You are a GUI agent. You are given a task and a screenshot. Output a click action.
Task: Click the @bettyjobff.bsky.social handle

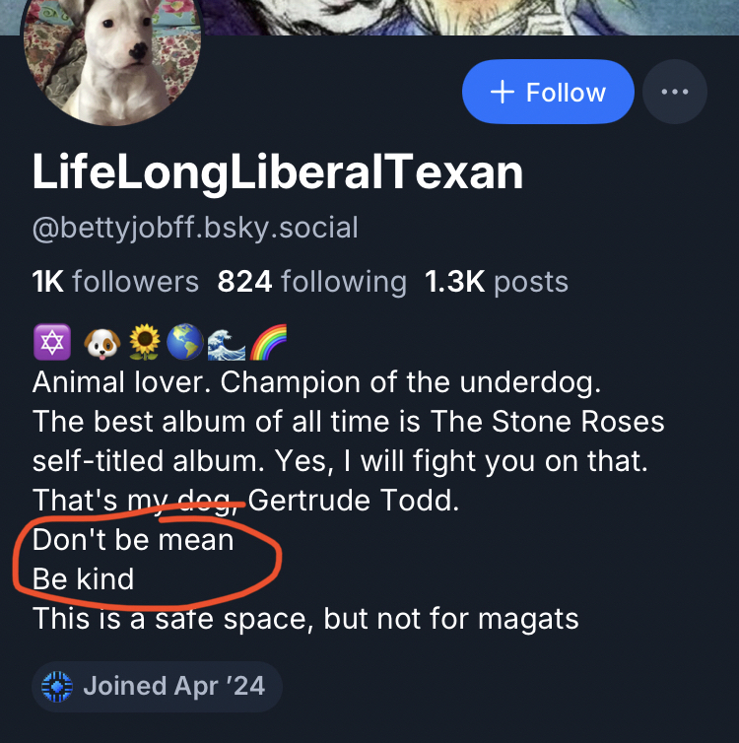tap(195, 229)
